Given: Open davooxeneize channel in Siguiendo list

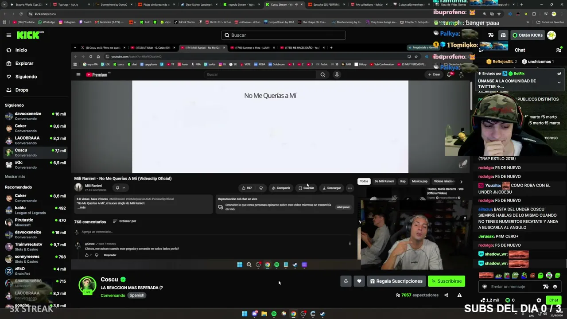Looking at the screenshot, I should 35,116.
